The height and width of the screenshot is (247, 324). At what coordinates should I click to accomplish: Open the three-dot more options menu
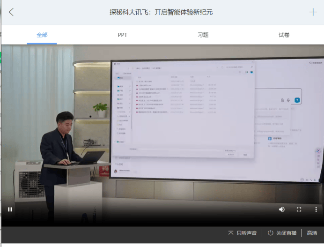tap(316, 210)
